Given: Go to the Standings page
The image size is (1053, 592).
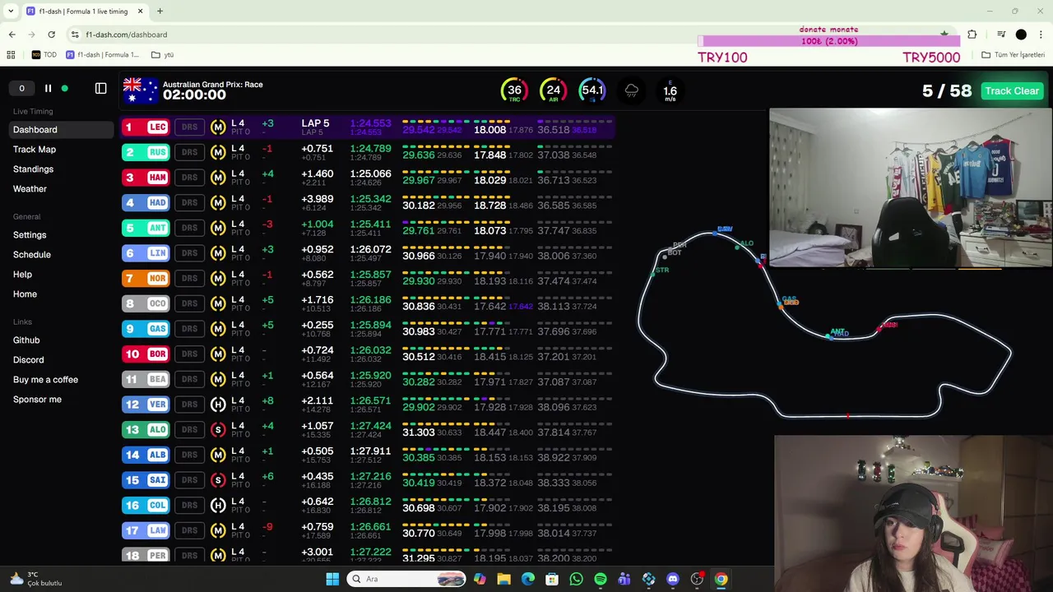Looking at the screenshot, I should 33,169.
